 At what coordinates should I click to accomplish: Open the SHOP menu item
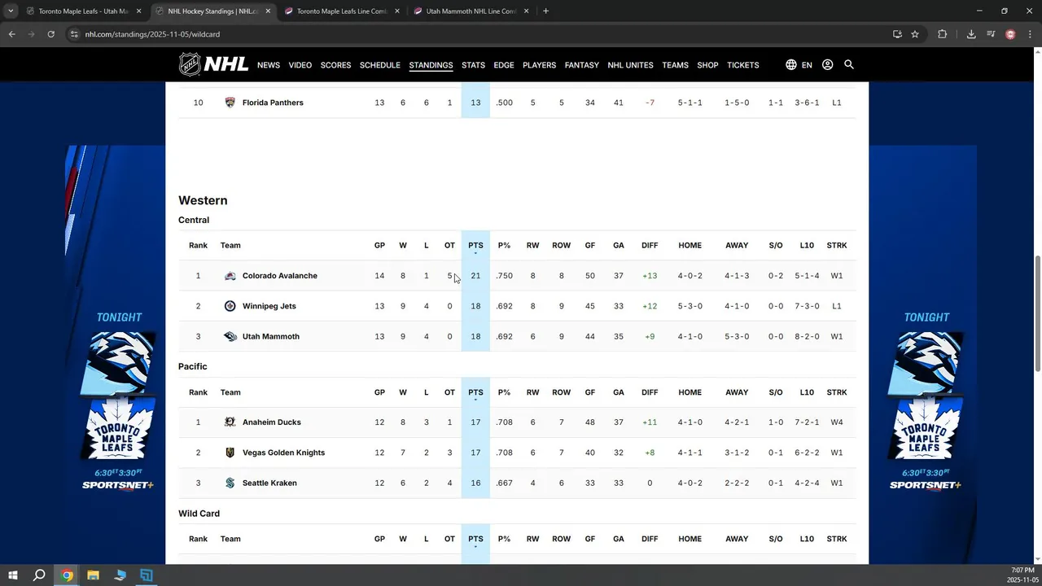pos(707,65)
